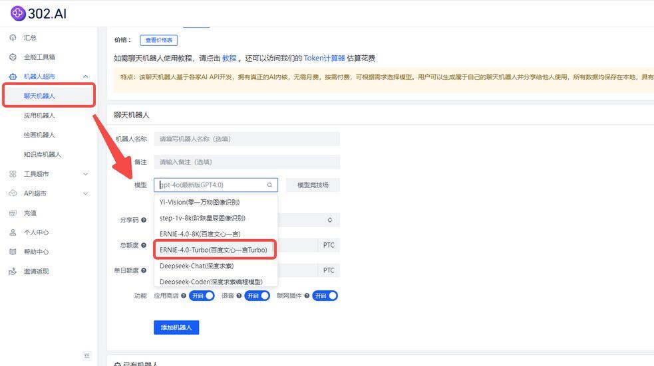
Task: Click the 工具超市 grid icon
Action: tap(13, 174)
